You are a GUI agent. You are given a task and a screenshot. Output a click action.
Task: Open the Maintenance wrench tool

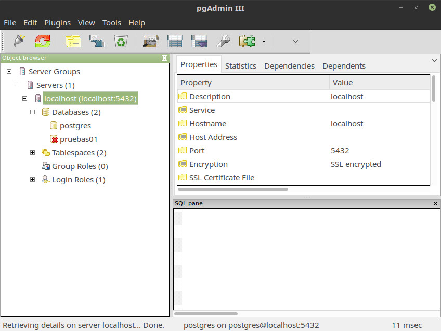[223, 41]
